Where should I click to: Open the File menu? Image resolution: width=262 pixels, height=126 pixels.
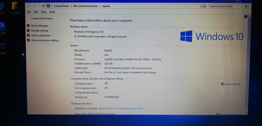[29, 12]
